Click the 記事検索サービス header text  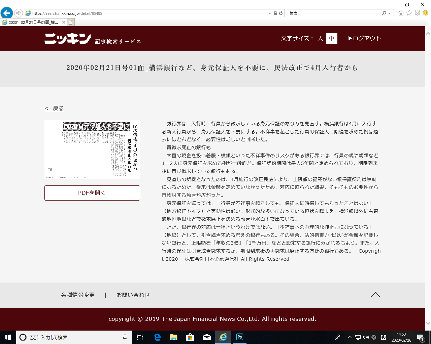click(x=118, y=42)
